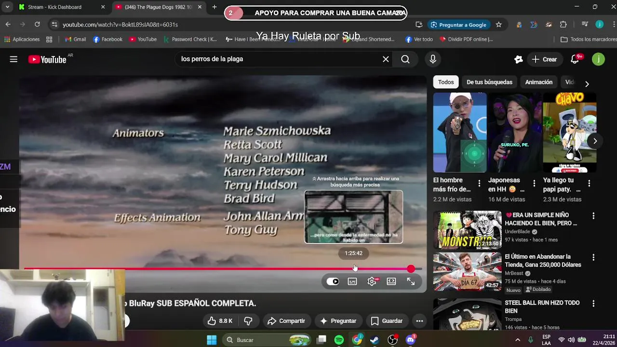Open Spotify from the taskbar
Viewport: 617px width, 347px height.
point(339,340)
